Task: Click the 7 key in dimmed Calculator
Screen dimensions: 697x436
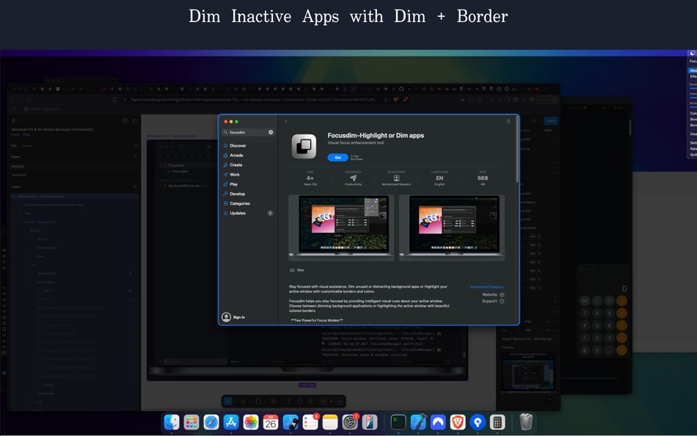Action: click(x=585, y=313)
